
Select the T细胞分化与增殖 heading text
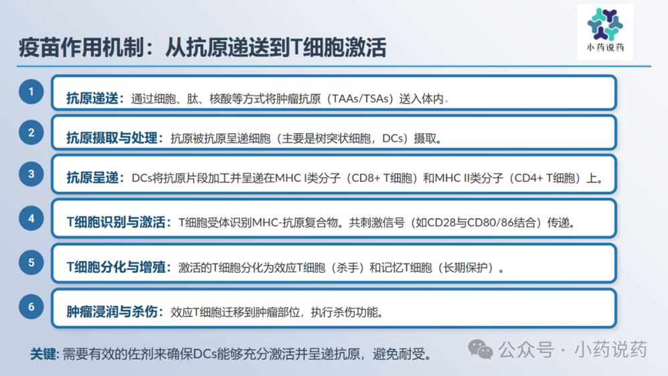(119, 267)
